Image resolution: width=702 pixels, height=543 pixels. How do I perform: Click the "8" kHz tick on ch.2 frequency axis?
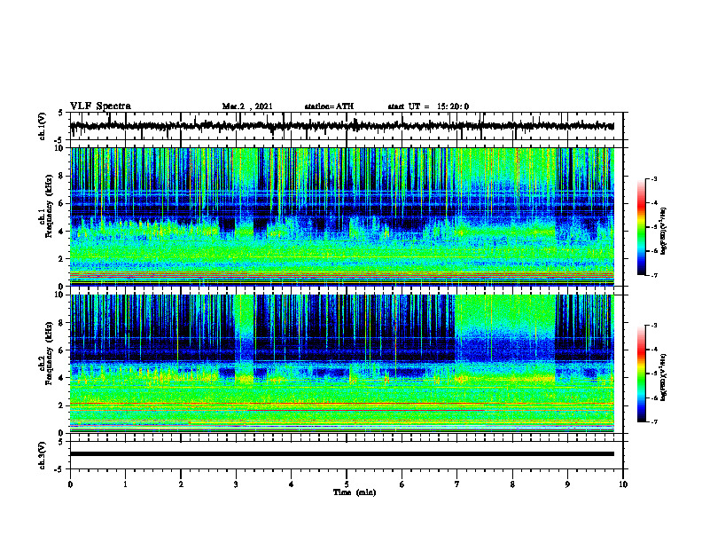(x=61, y=323)
